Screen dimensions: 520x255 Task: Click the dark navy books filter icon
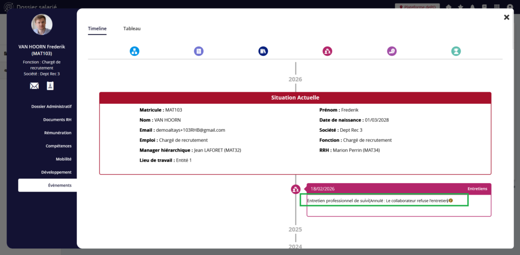tap(263, 51)
